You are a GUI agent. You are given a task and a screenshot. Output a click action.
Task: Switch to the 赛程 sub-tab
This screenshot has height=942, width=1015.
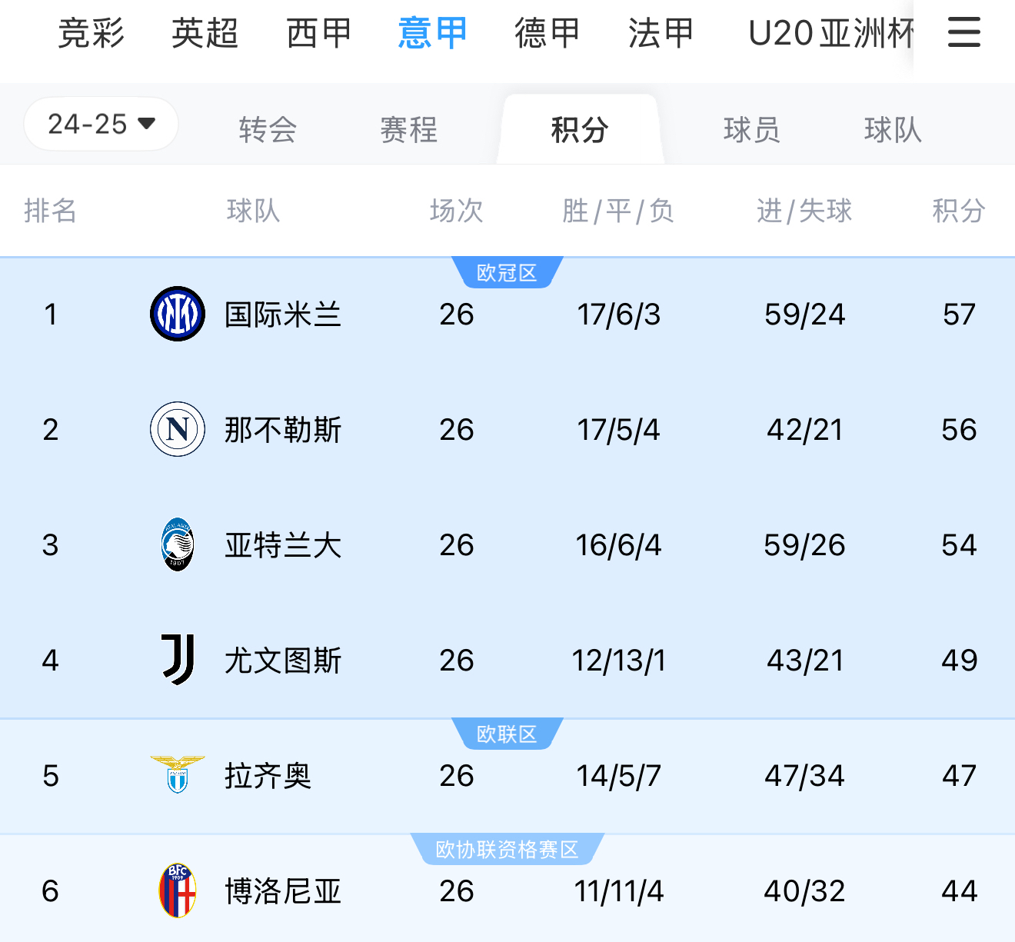407,131
